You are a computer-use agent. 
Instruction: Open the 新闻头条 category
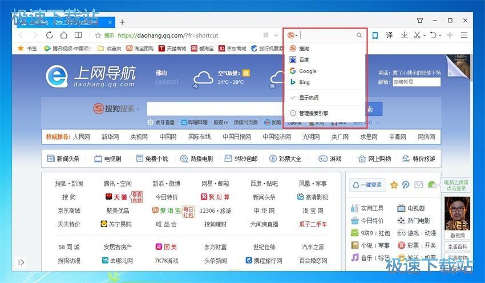[63, 159]
